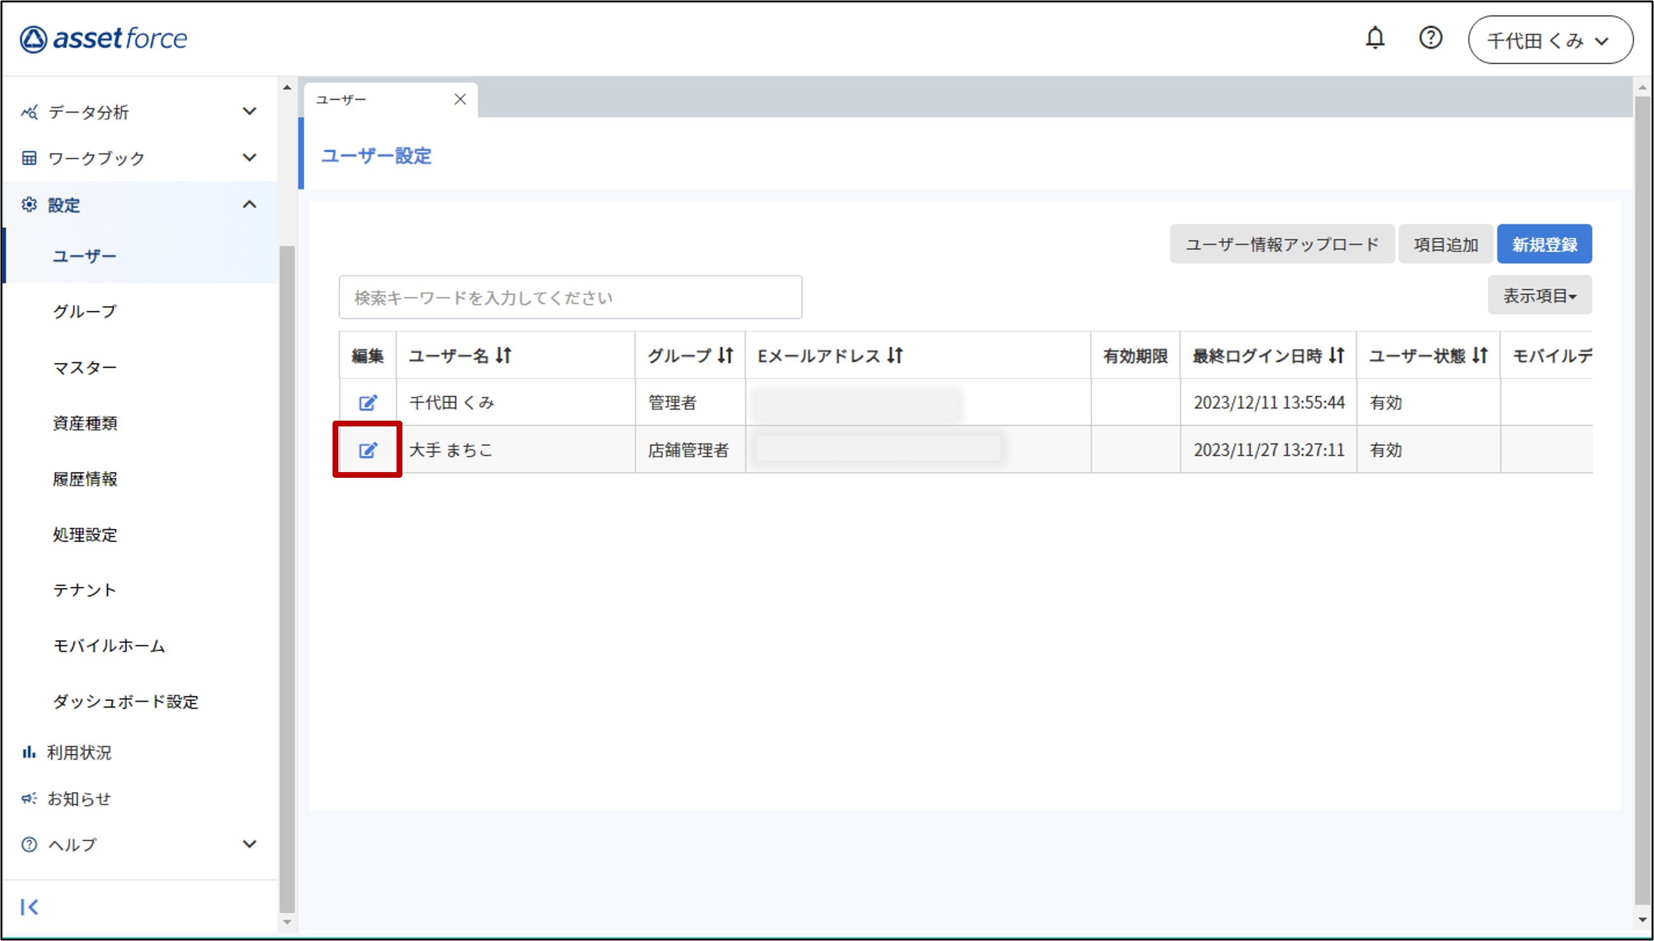Sort by グループ column sort icon
Image resolution: width=1654 pixels, height=941 pixels.
click(726, 355)
